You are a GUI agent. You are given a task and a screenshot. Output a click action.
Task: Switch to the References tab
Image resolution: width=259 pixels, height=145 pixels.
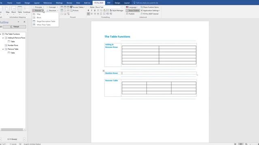[x=48, y=3]
